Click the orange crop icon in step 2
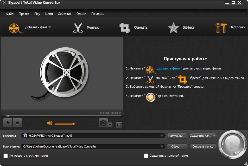Screen dimensions: 248x166 click(x=182, y=79)
